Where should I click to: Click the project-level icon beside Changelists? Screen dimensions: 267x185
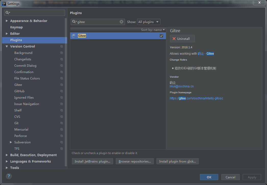[62, 59]
